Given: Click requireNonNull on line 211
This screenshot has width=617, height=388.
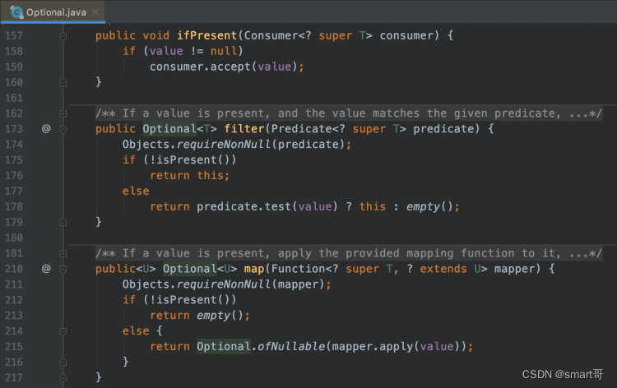Looking at the screenshot, I should 224,284.
